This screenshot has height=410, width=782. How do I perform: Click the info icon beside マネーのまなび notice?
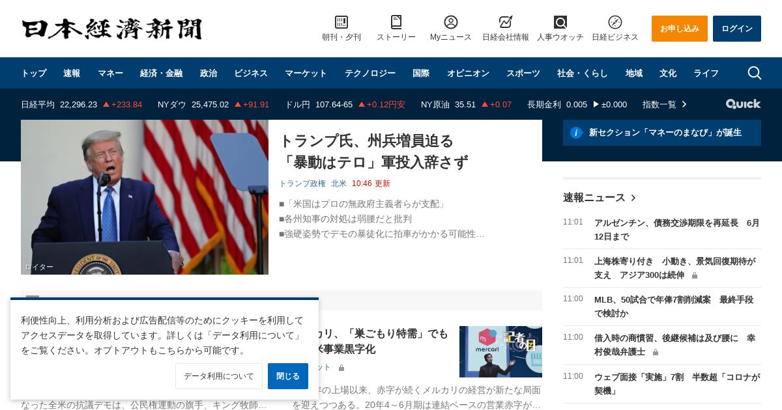point(576,133)
